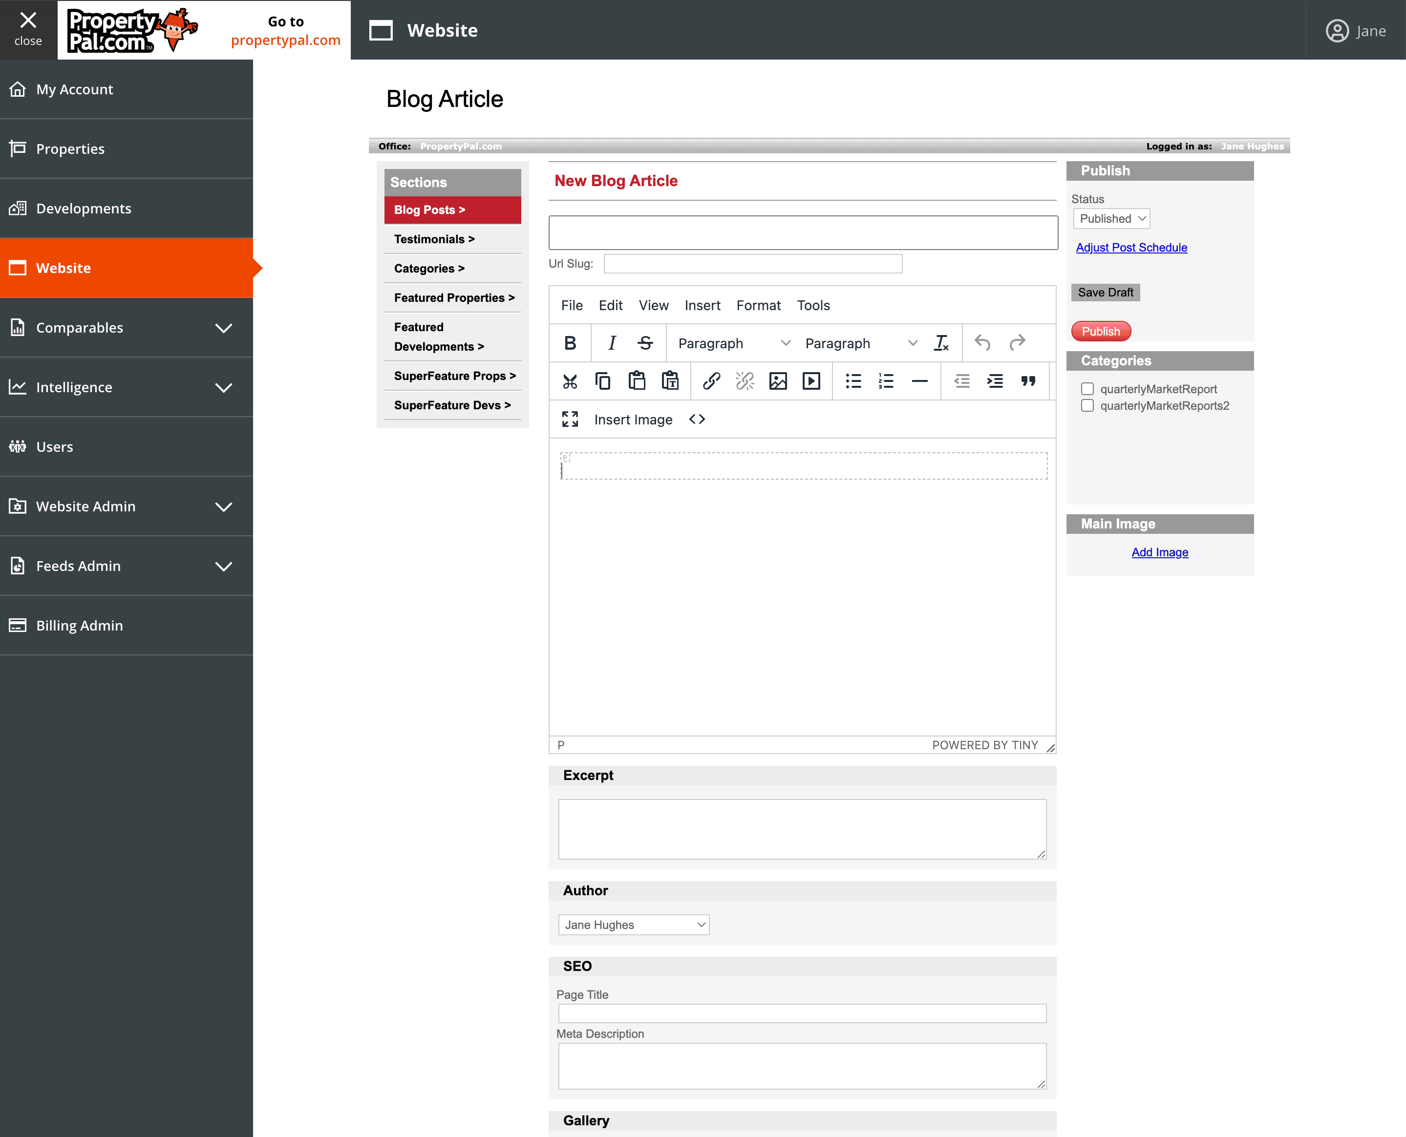Remove link with unlink icon
1406x1137 pixels.
pyautogui.click(x=745, y=381)
